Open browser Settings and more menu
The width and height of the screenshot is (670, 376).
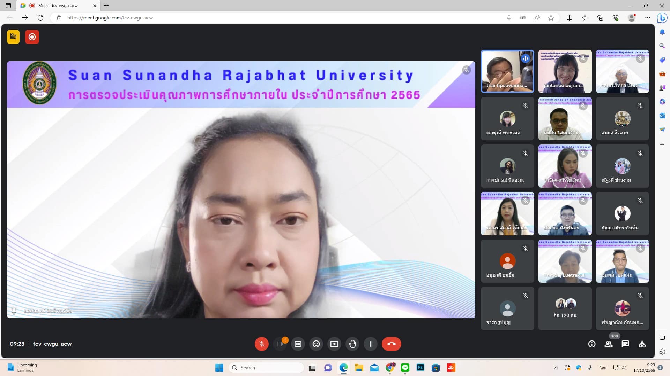pyautogui.click(x=648, y=18)
